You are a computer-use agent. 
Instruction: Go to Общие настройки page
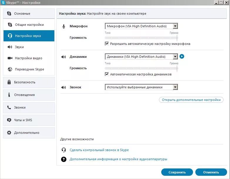coord(29,25)
